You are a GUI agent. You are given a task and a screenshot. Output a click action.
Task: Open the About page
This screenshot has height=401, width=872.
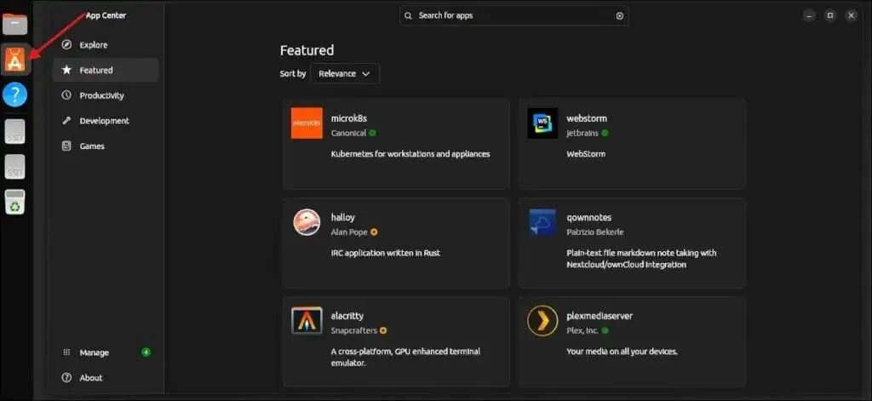pyautogui.click(x=105, y=378)
